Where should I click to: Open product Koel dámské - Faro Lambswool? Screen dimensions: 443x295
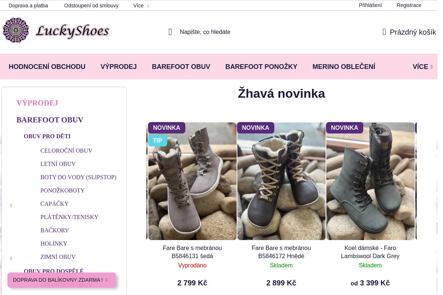[370, 252]
